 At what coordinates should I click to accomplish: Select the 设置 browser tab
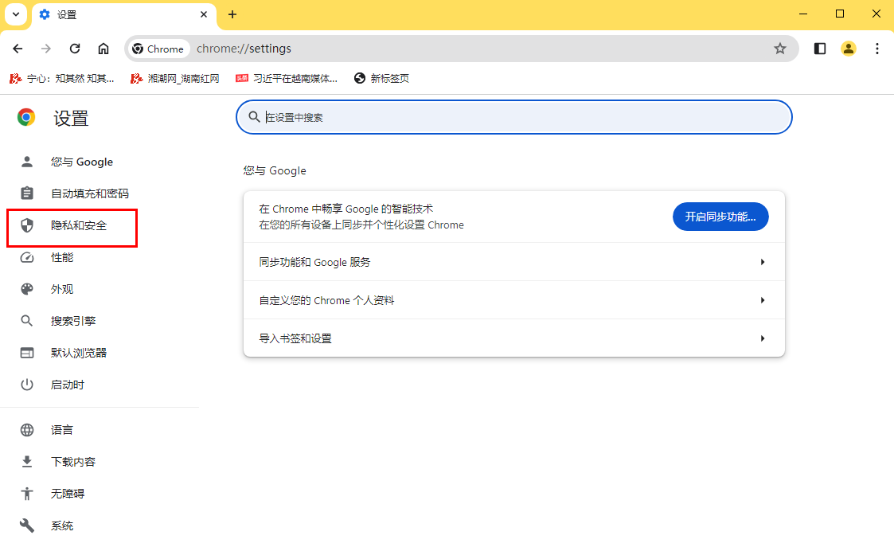point(123,15)
